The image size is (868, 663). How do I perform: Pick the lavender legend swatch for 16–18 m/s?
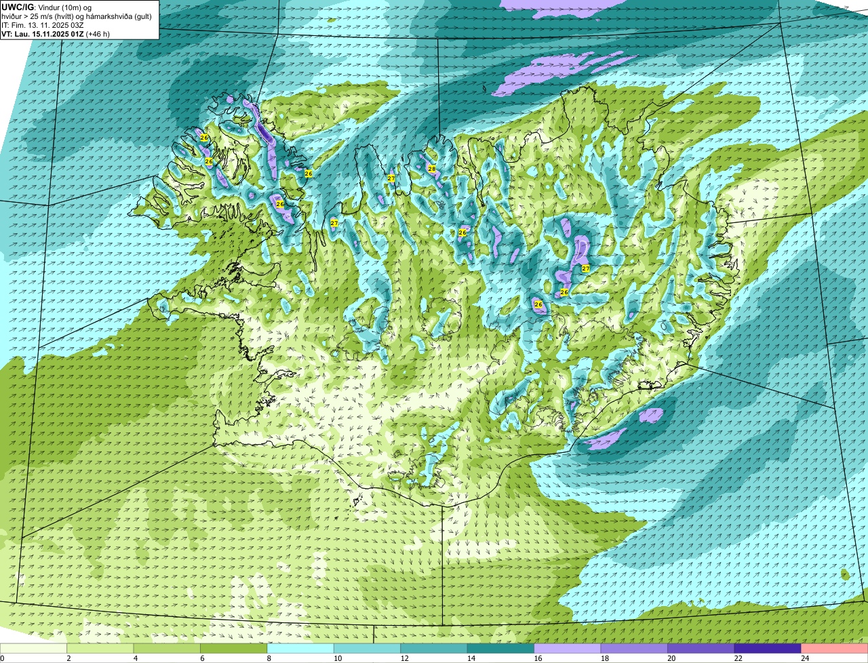568,648
